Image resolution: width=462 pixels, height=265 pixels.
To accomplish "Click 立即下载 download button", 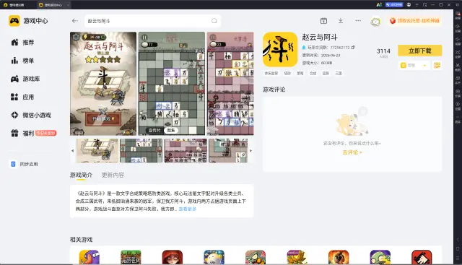I will [419, 51].
